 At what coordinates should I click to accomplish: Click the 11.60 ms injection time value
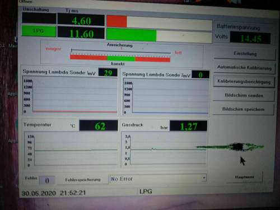coord(81,33)
